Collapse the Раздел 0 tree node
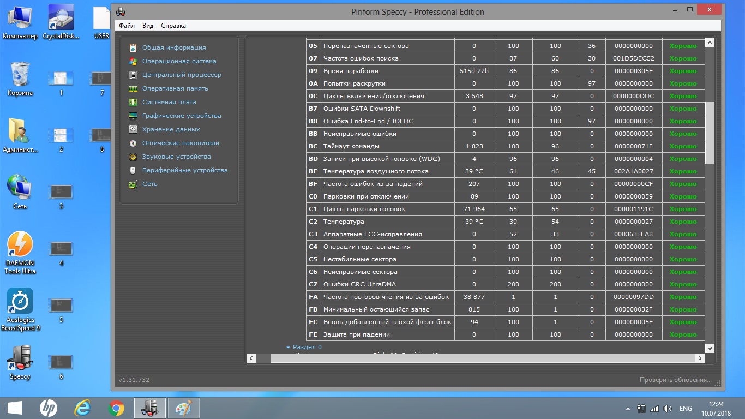745x419 pixels. 288,347
